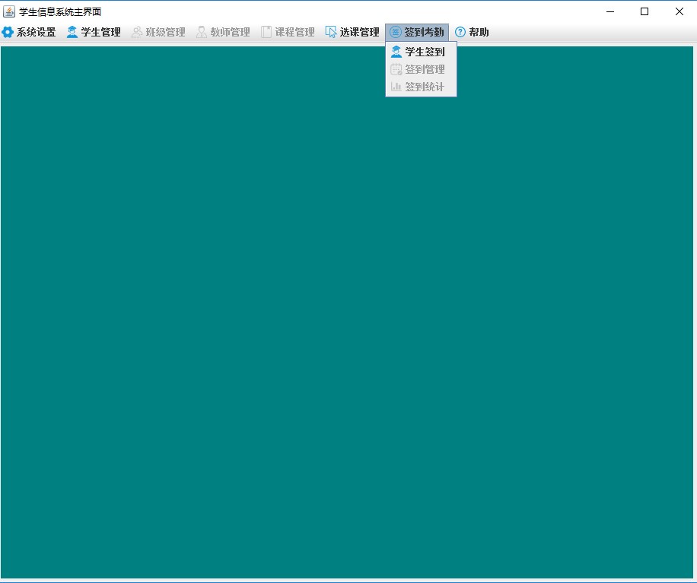The height and width of the screenshot is (583, 697).
Task: Click the Java icon in title bar
Action: 9,11
